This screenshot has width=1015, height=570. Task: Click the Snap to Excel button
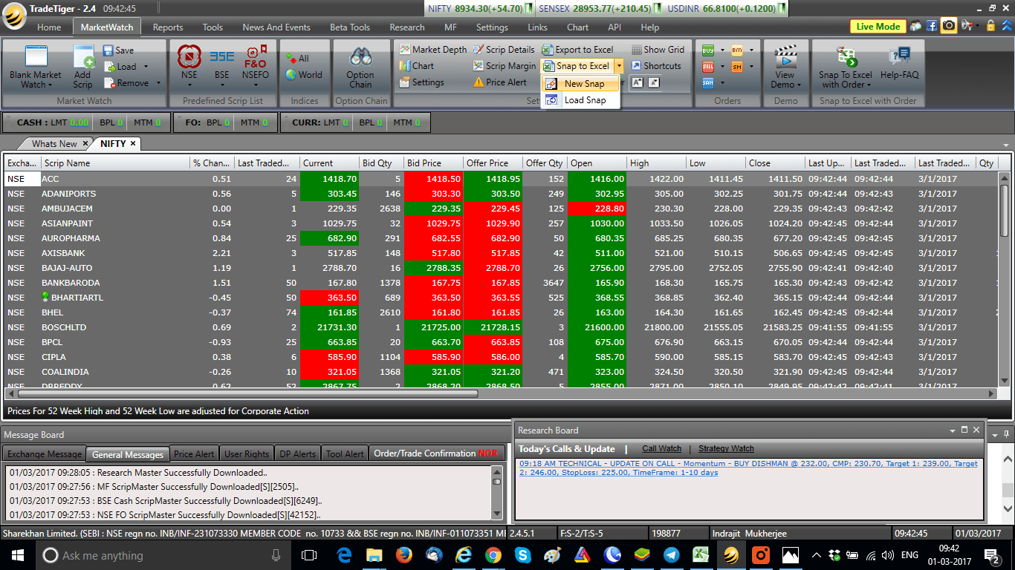coord(577,66)
